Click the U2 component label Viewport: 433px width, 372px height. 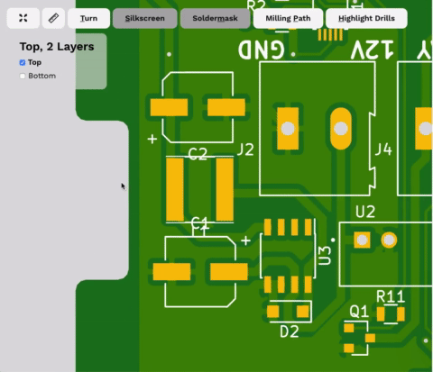click(x=365, y=212)
